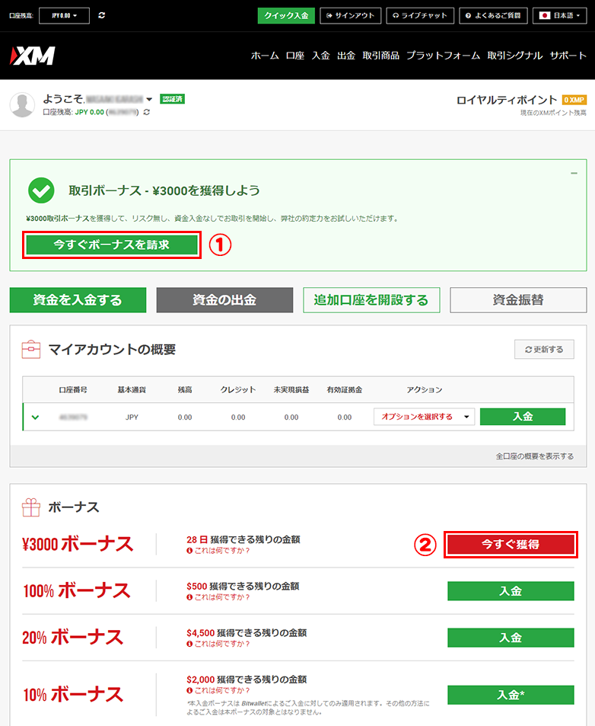Click これは何ですか link under 28日
Image resolution: width=595 pixels, height=726 pixels.
click(222, 551)
